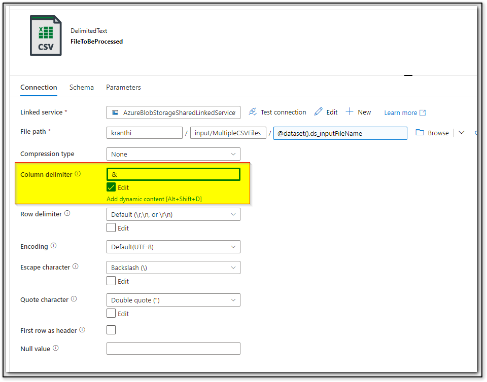Open the Escape character dropdown
Screen dimensions: 487x382
[x=173, y=267]
